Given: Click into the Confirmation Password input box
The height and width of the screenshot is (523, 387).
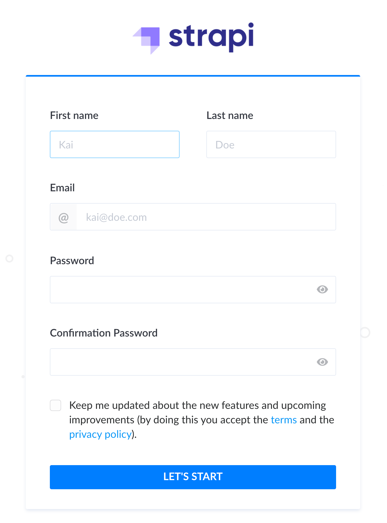Looking at the screenshot, I should pos(193,362).
